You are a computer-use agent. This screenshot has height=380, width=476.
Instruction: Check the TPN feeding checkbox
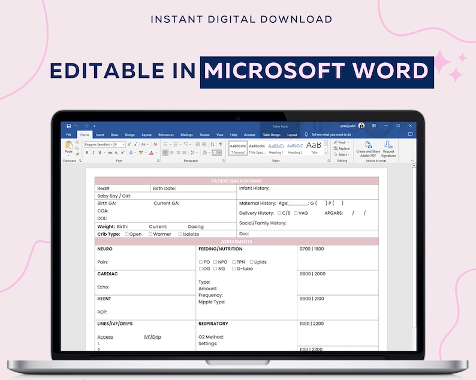point(234,262)
